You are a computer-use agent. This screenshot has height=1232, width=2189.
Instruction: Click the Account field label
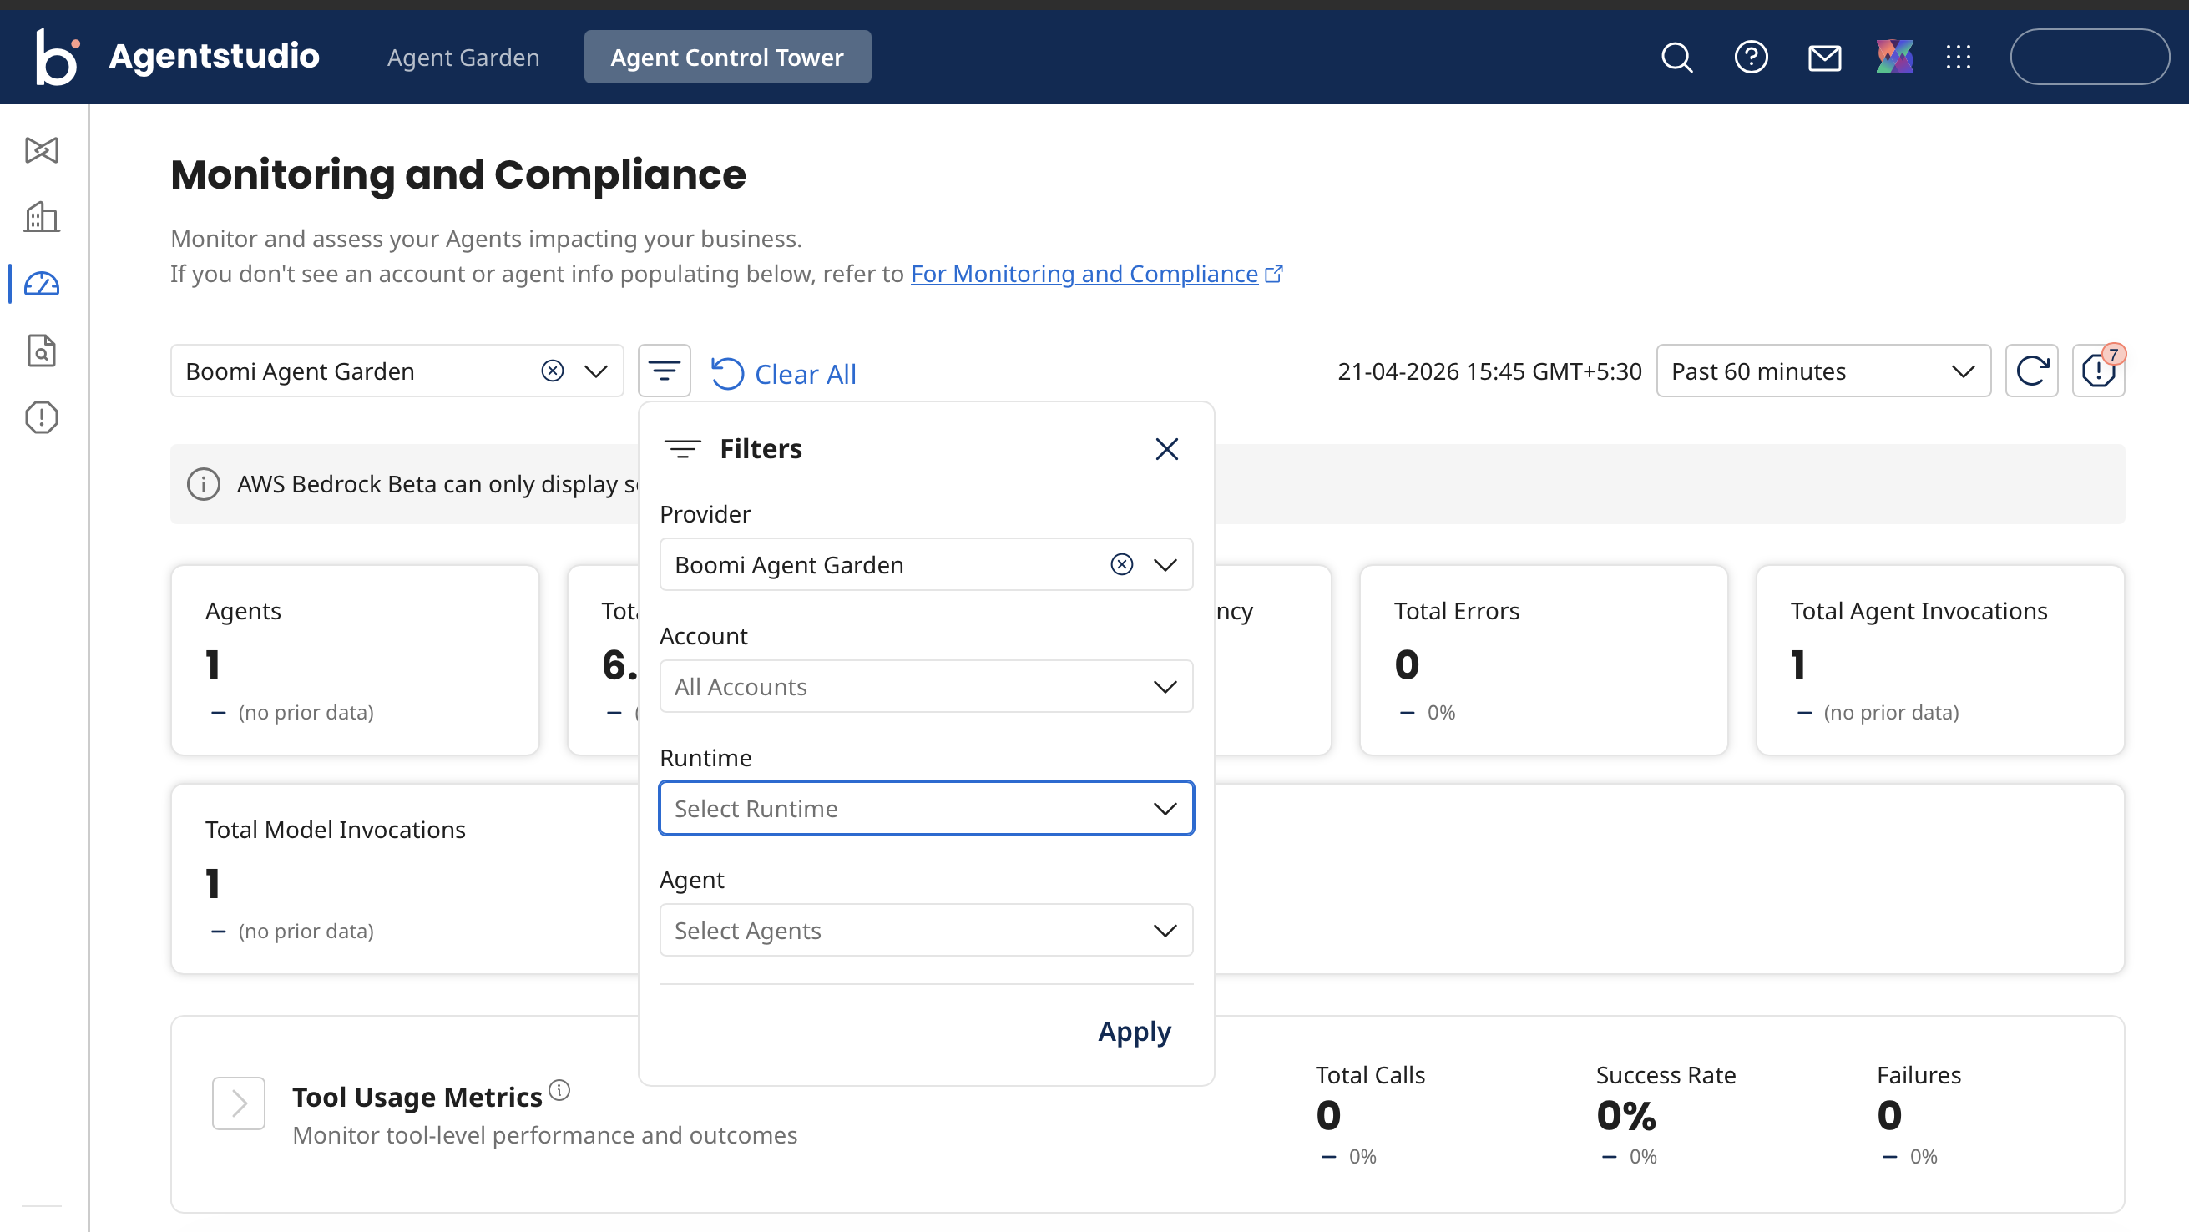[704, 636]
